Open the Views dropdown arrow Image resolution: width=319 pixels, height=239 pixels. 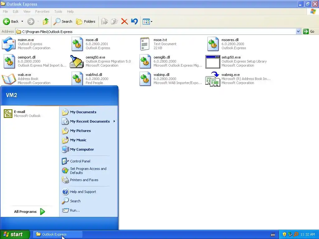pos(152,21)
